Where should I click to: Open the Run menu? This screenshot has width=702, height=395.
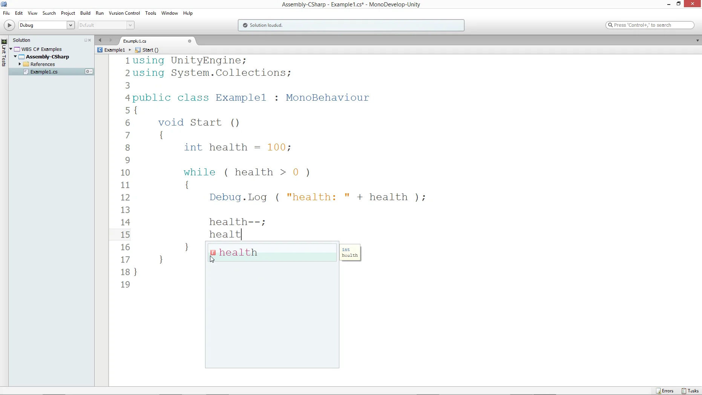(100, 13)
